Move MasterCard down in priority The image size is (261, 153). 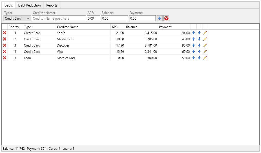pyautogui.click(x=199, y=39)
